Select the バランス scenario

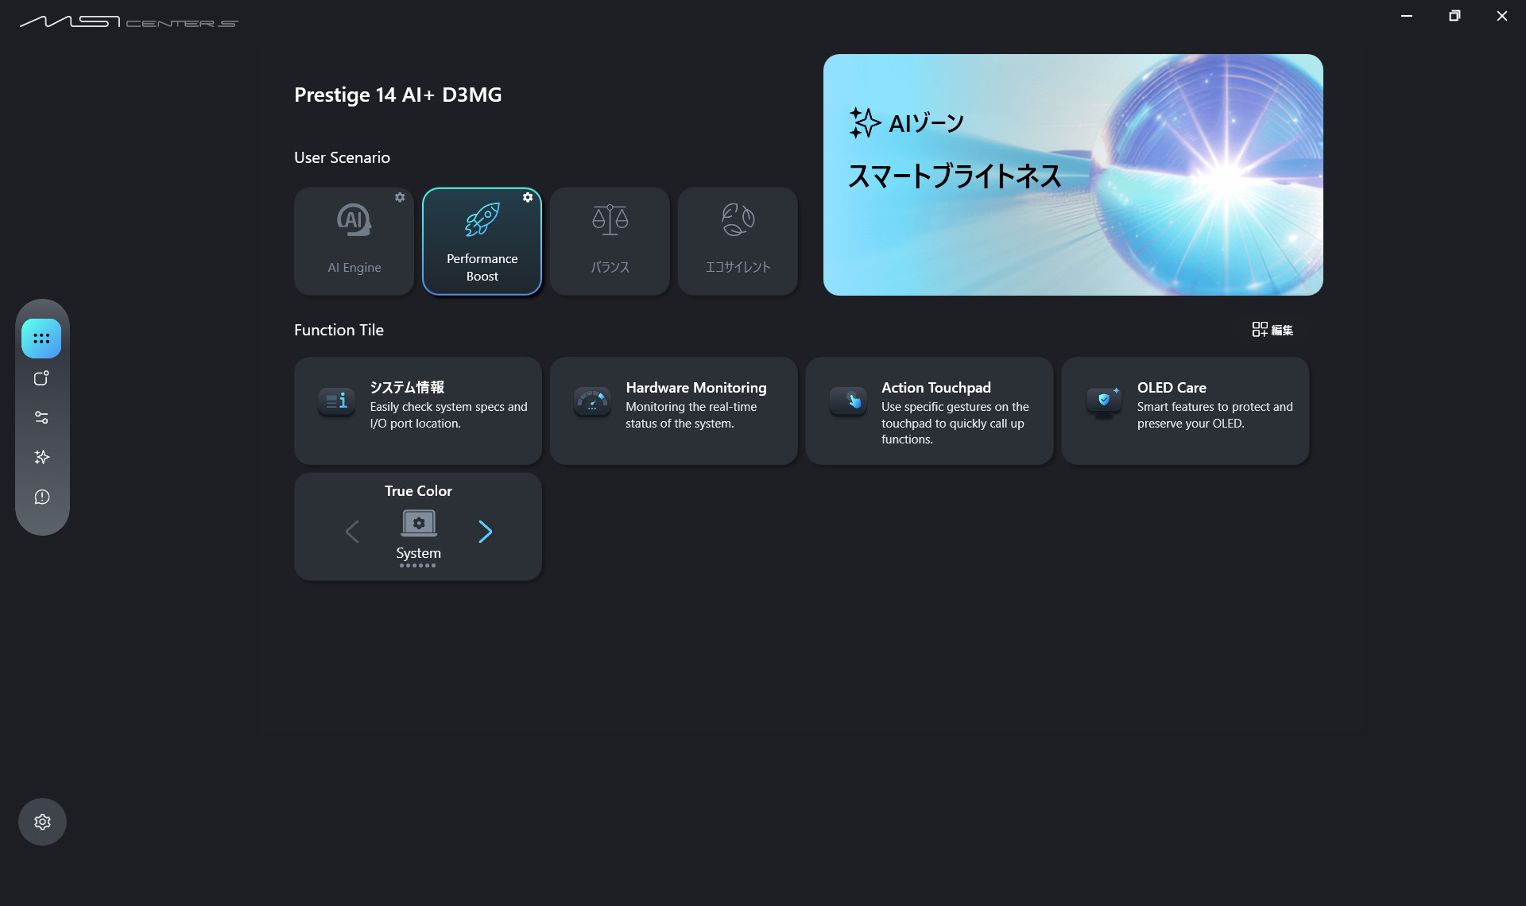pyautogui.click(x=610, y=242)
